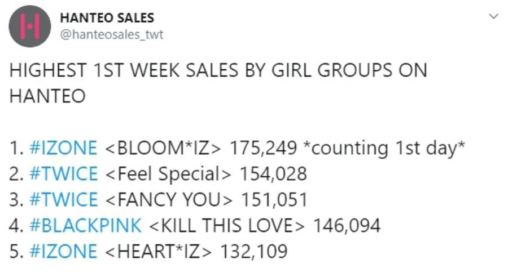Open #IZONE hashtag beside HEART*IZ
Image resolution: width=508 pixels, height=277 pixels.
63,251
